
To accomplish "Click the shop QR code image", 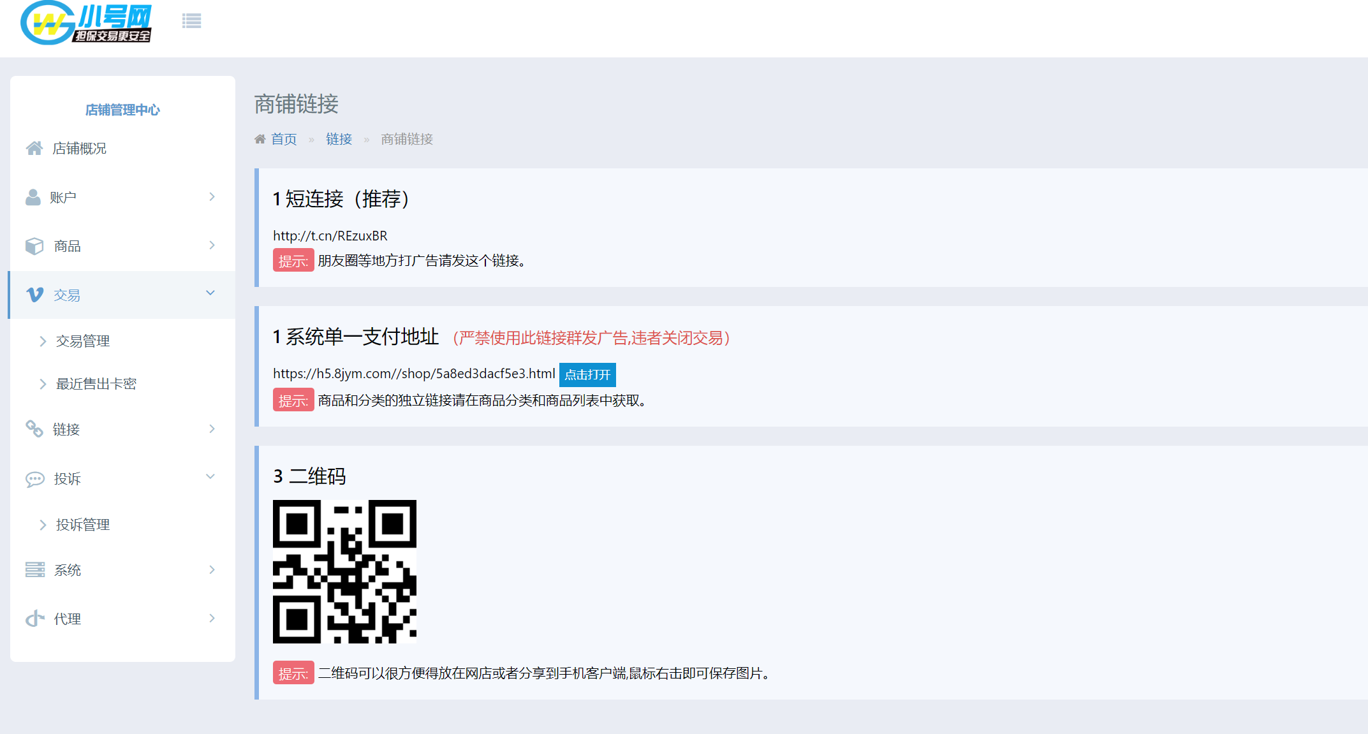I will tap(344, 571).
